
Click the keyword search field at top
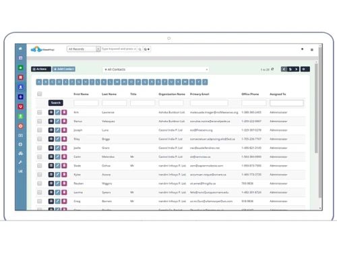click(119, 49)
